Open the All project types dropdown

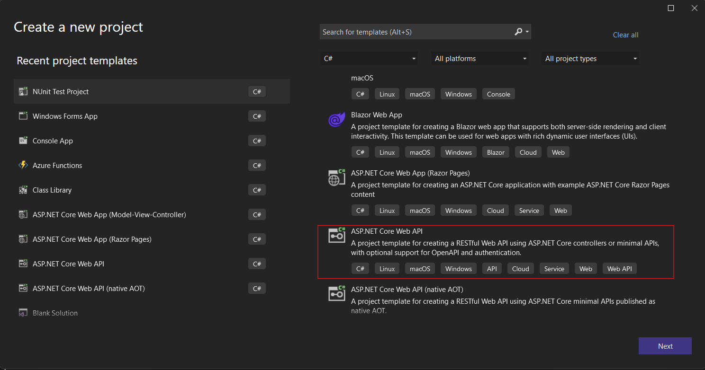click(x=590, y=58)
